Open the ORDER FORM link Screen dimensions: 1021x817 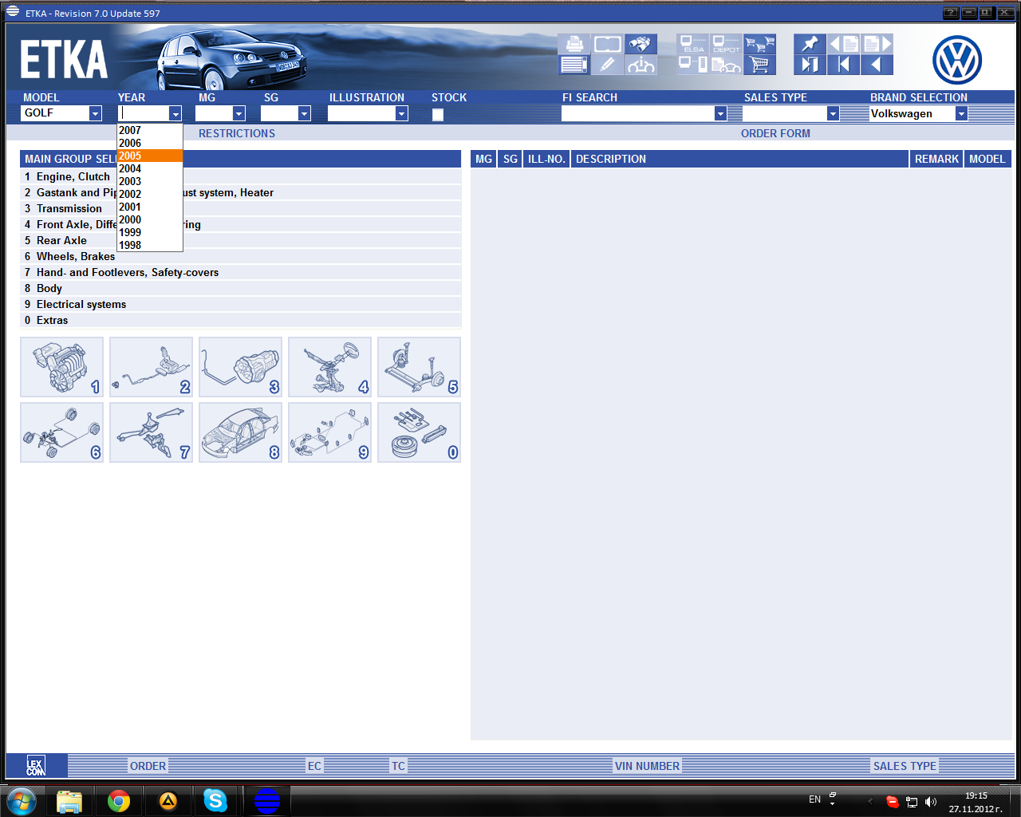tap(775, 133)
